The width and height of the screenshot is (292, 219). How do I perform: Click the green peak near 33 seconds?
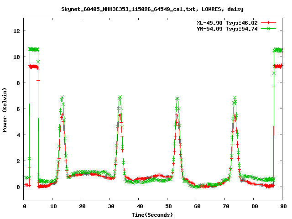[x=120, y=97]
